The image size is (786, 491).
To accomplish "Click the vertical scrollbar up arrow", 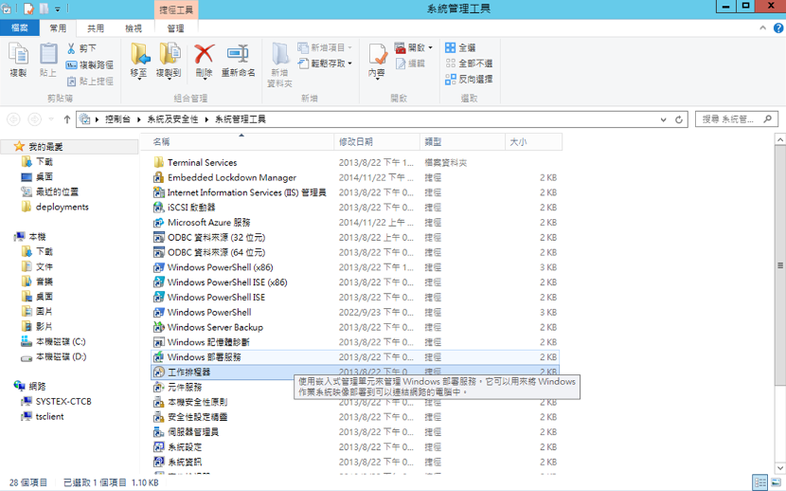I will point(780,139).
